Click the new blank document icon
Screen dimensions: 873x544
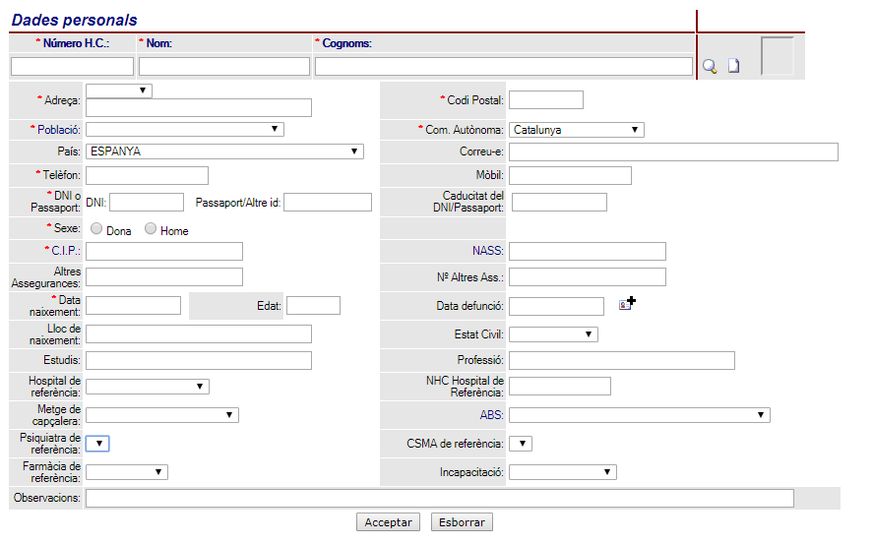(733, 67)
